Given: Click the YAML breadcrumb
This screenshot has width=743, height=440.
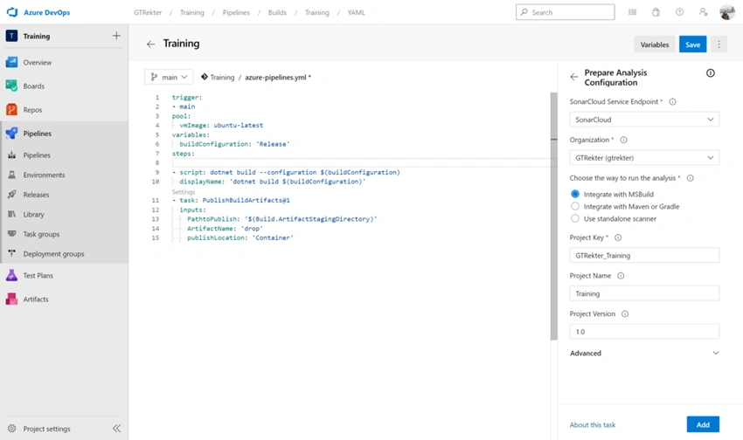Looking at the screenshot, I should pos(357,13).
